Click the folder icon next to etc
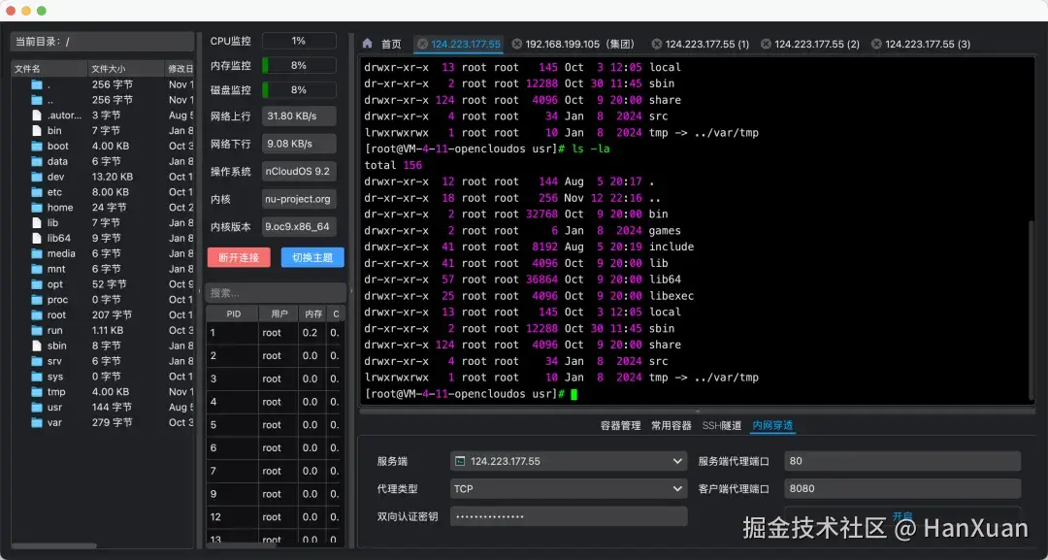This screenshot has width=1048, height=560. pos(35,192)
